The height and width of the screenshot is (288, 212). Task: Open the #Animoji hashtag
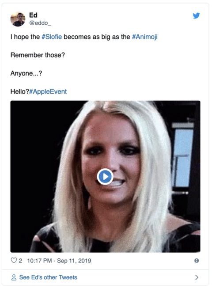click(x=145, y=37)
